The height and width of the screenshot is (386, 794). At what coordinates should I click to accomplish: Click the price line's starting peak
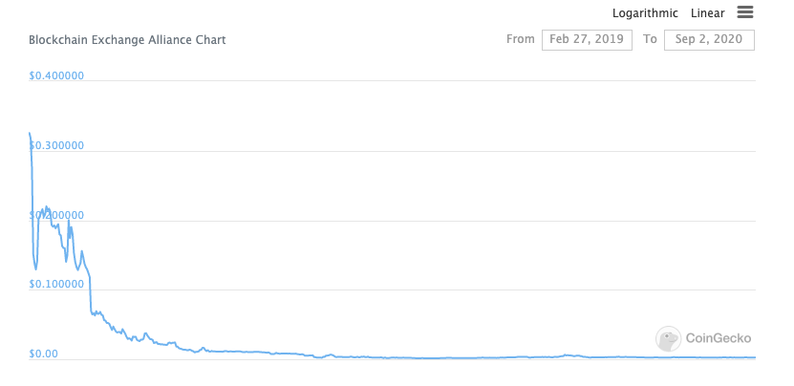pyautogui.click(x=30, y=133)
